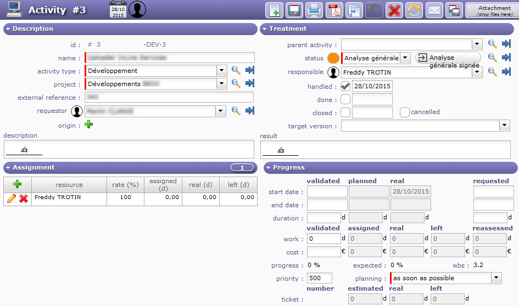Toggle the handled checkbox
Image resolution: width=519 pixels, height=306 pixels.
pos(345,86)
